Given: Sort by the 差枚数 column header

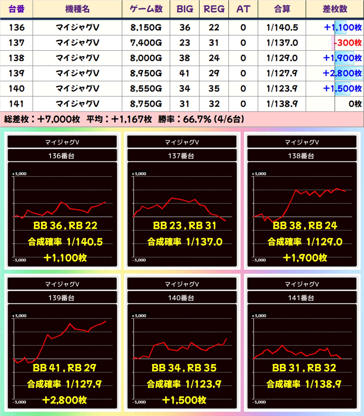Looking at the screenshot, I should point(335,9).
